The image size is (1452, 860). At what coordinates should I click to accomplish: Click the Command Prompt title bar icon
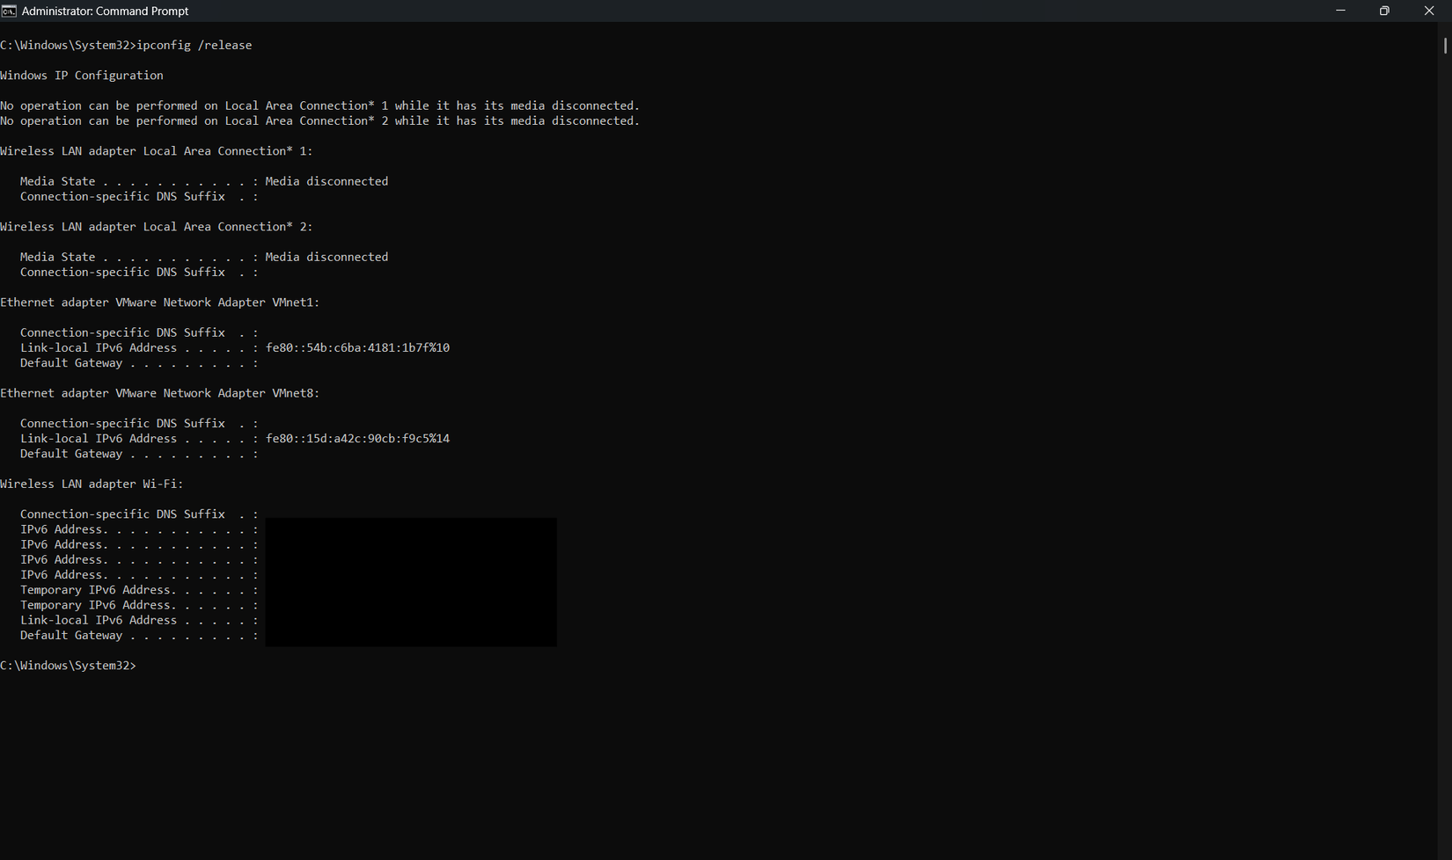9,11
